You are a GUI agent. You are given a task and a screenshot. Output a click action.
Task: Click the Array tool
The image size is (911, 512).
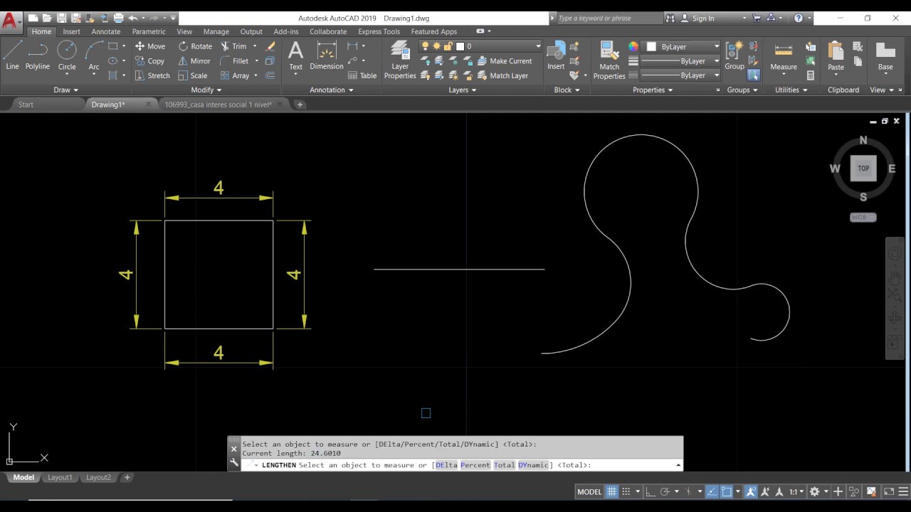(235, 75)
